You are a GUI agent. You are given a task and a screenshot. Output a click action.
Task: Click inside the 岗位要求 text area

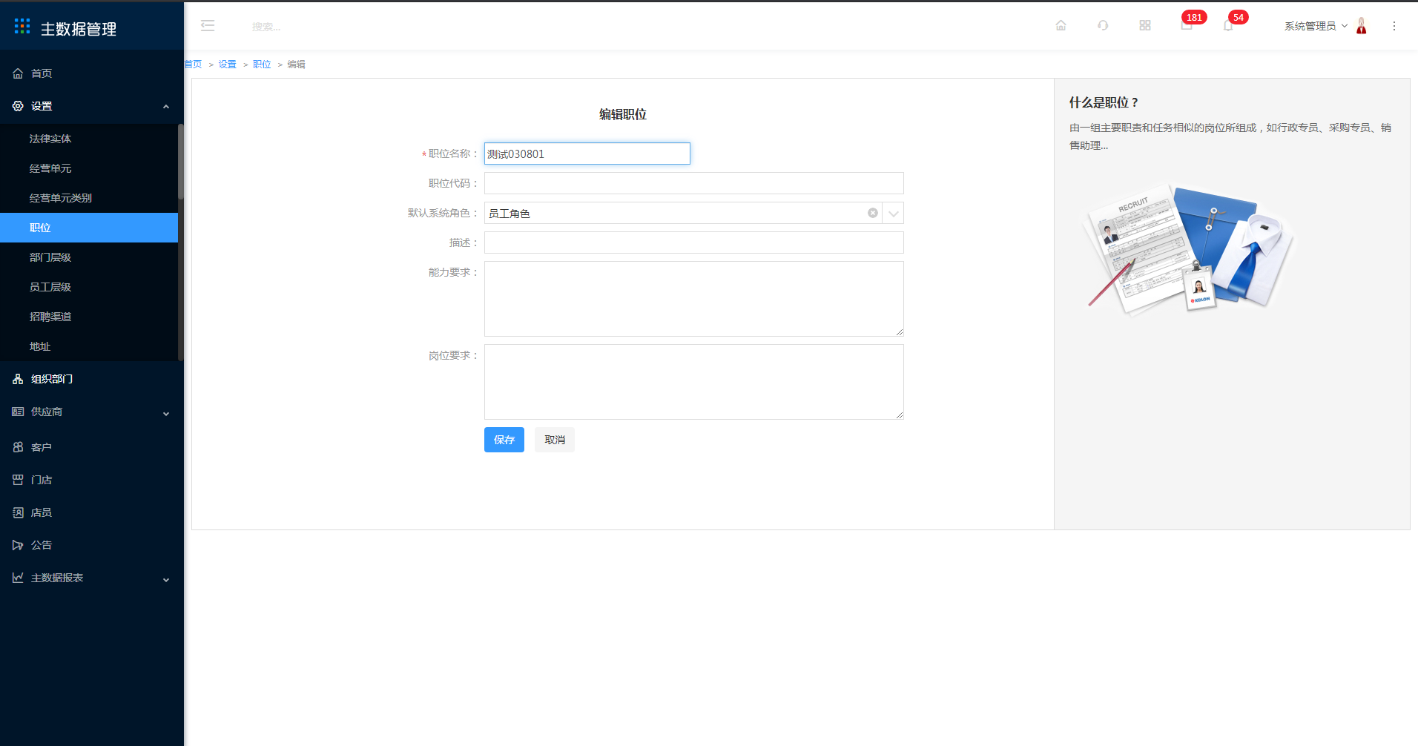tap(694, 382)
